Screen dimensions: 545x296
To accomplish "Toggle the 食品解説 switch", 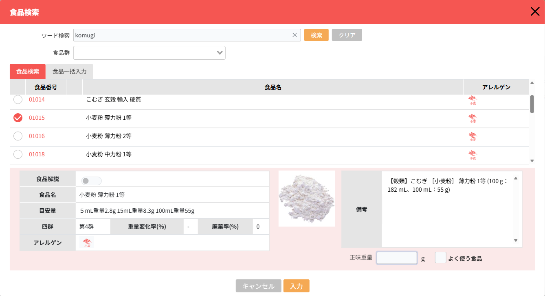I will click(91, 181).
